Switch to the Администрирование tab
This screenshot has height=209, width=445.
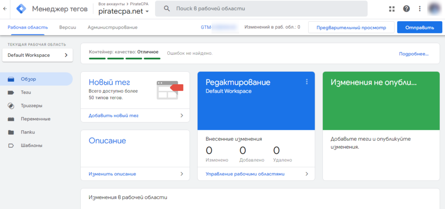click(x=113, y=27)
